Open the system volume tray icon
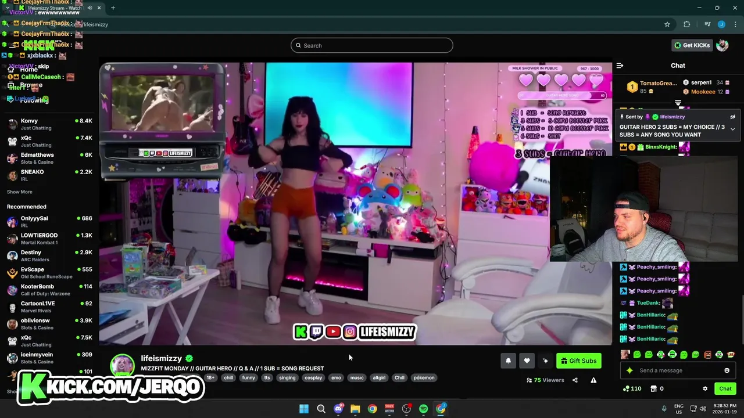This screenshot has height=418, width=744. [x=703, y=409]
